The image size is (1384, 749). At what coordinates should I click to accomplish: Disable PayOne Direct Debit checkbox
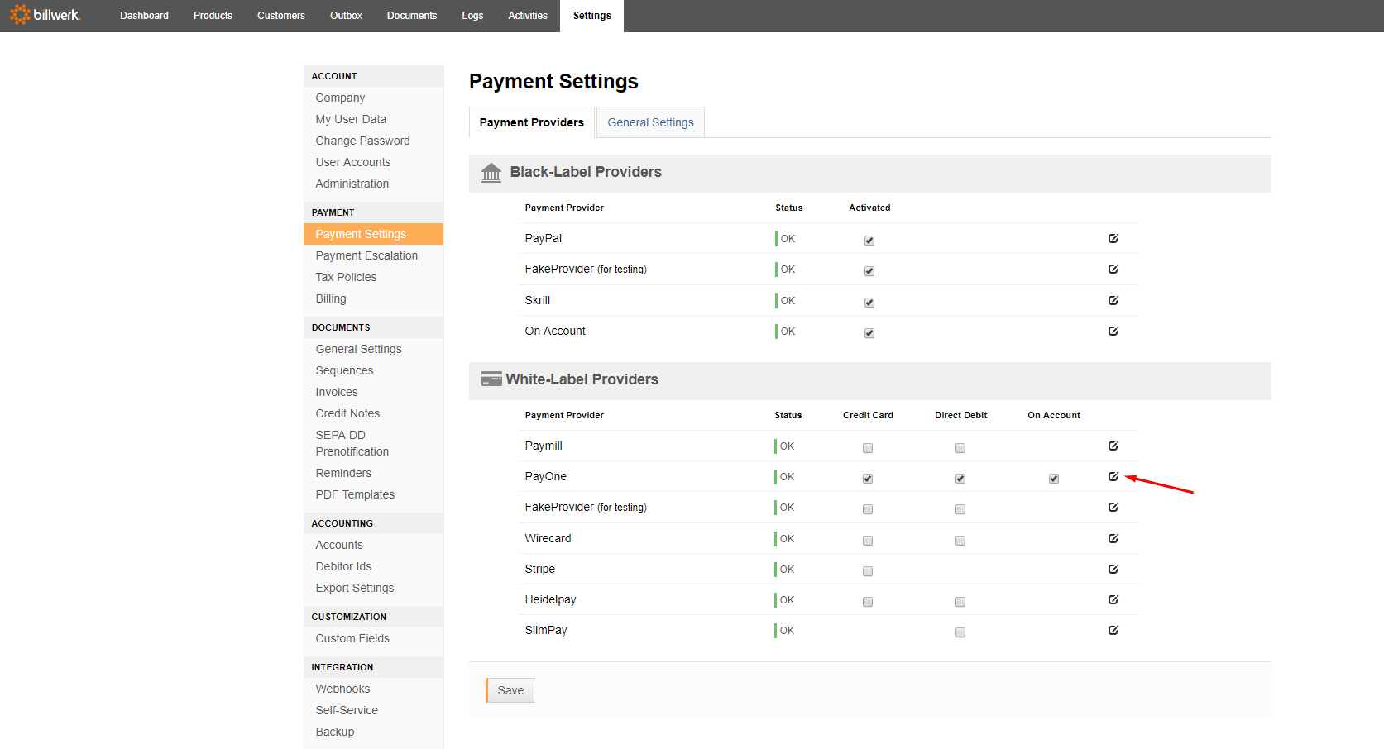960,479
